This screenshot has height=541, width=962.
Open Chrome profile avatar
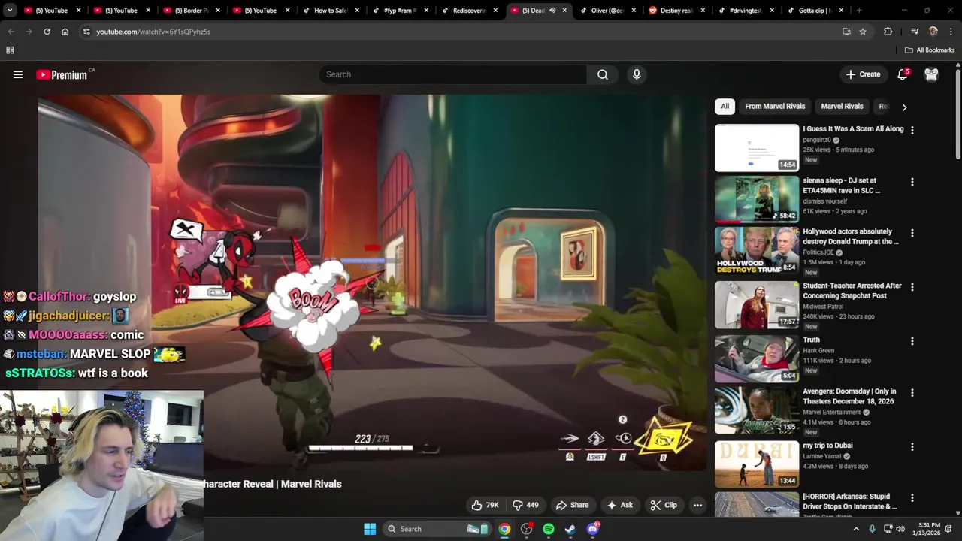pos(933,32)
